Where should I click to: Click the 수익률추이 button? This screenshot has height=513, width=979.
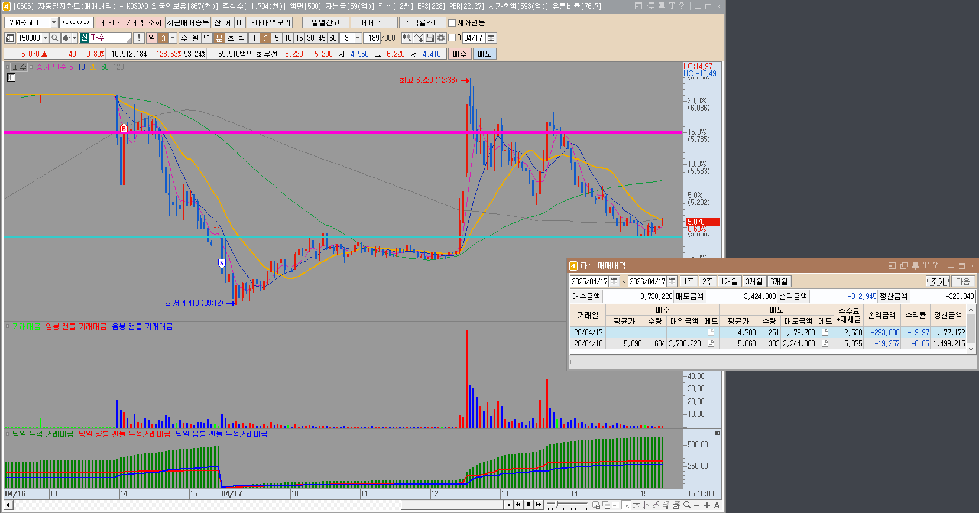click(423, 22)
